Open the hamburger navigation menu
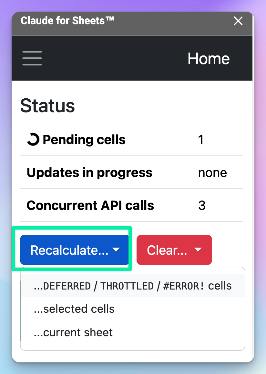This screenshot has width=266, height=374. click(x=32, y=58)
